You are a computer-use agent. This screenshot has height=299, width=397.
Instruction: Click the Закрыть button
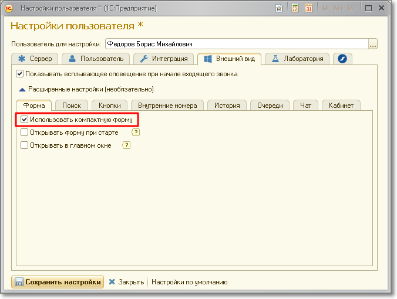(126, 282)
